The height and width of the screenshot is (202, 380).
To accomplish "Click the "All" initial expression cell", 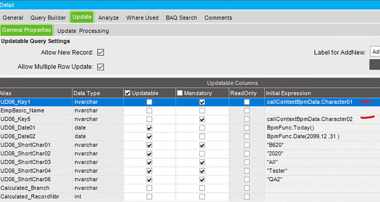I will click(322, 162).
